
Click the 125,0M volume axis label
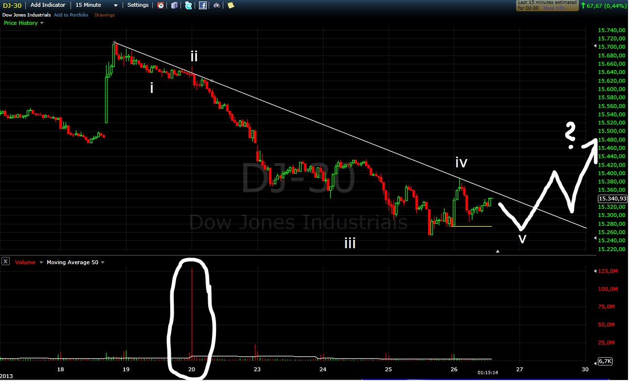coord(608,271)
